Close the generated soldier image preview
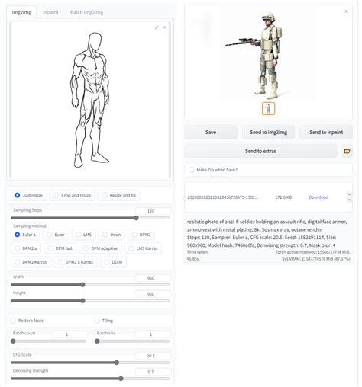This screenshot has width=362, height=387. pyautogui.click(x=346, y=11)
